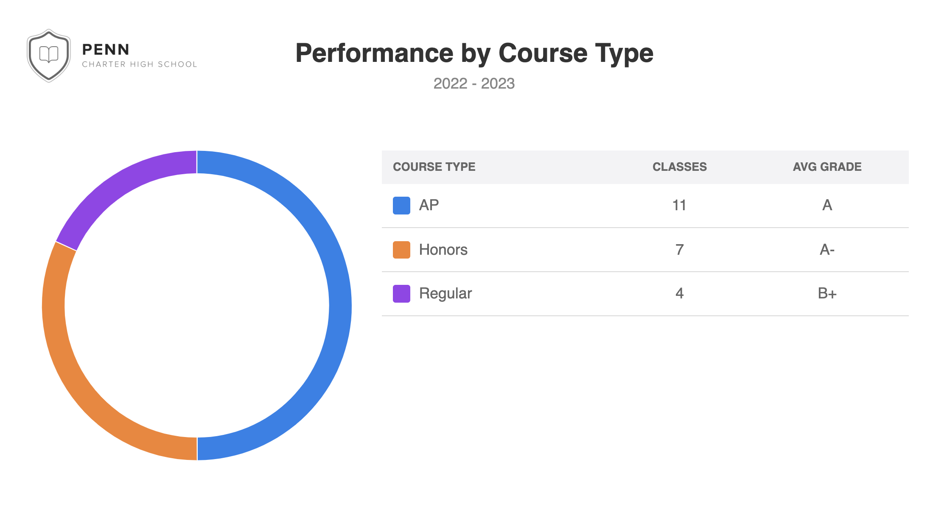Click the Honors class count of 7

point(679,250)
